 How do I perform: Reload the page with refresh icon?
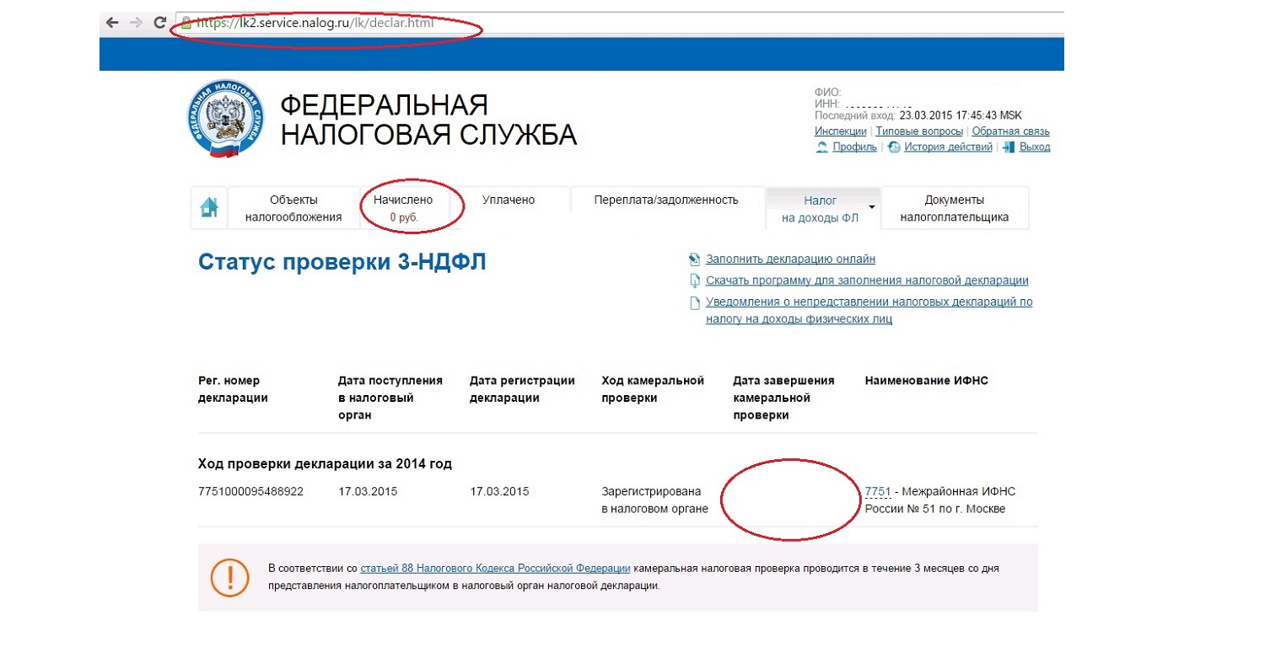click(x=159, y=24)
